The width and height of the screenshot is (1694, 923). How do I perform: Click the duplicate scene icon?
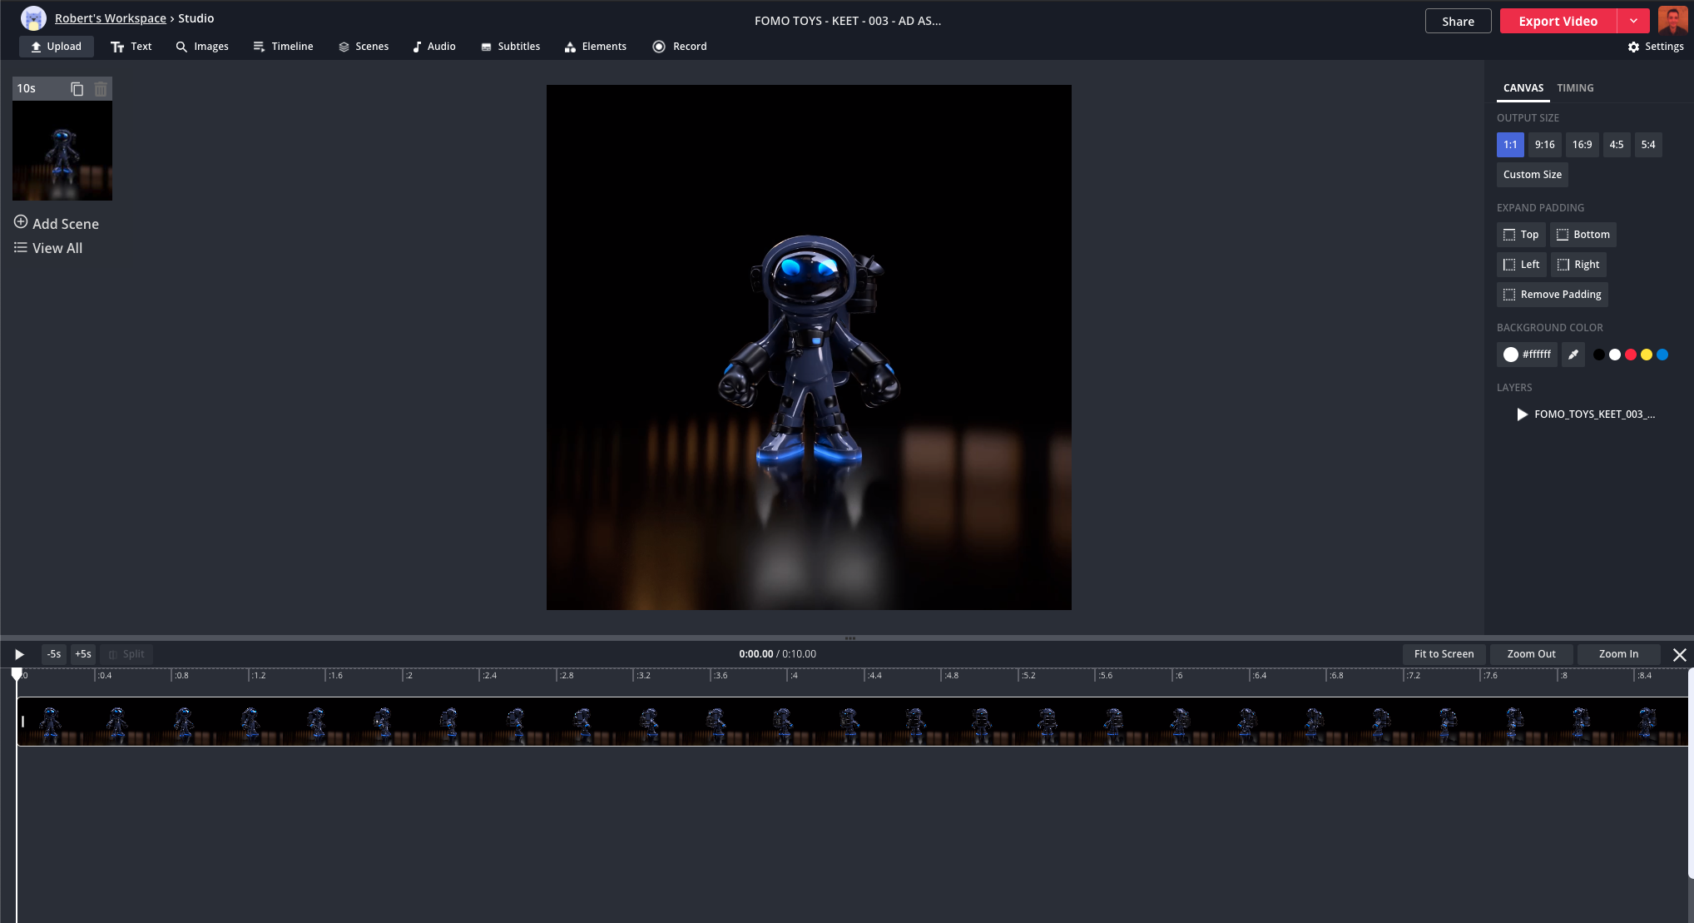77,88
